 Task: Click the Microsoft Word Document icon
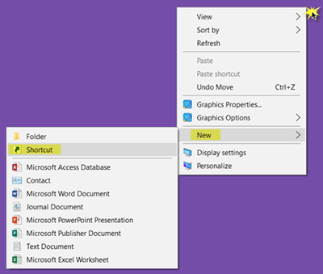click(17, 194)
